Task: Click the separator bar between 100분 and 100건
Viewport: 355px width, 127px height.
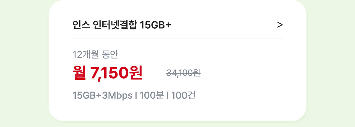Action: (x=168, y=95)
